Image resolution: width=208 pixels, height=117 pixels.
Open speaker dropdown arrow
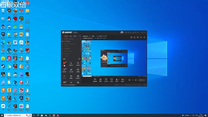coord(125,80)
